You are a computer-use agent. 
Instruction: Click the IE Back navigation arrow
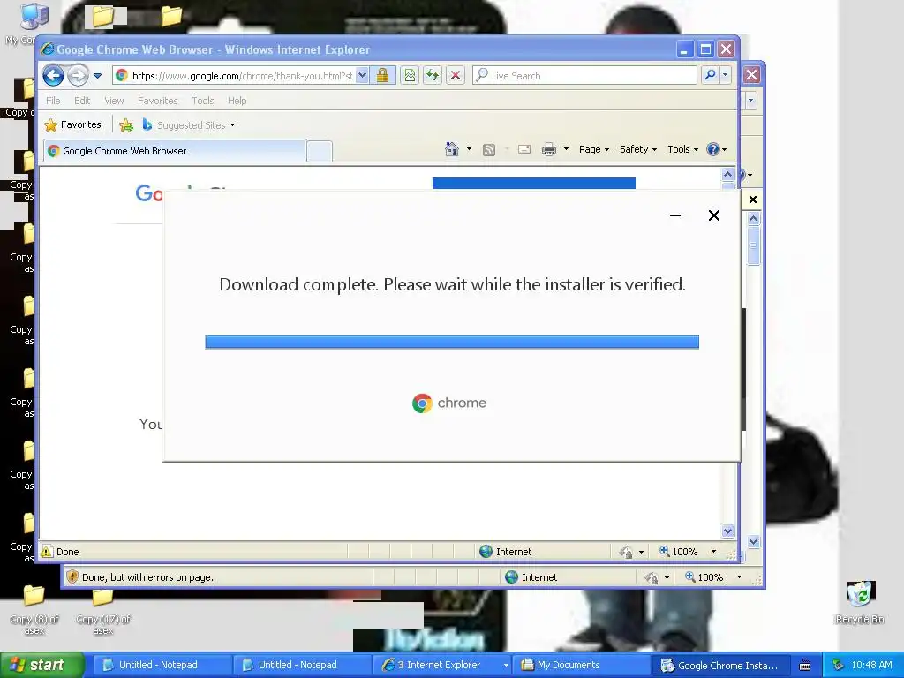tap(53, 75)
